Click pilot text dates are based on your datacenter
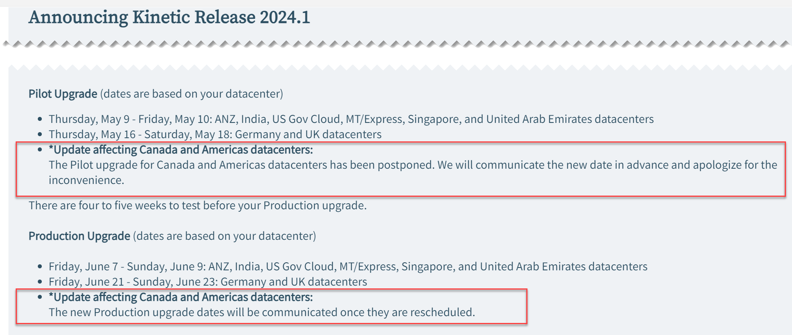This screenshot has width=792, height=335. click(x=191, y=94)
